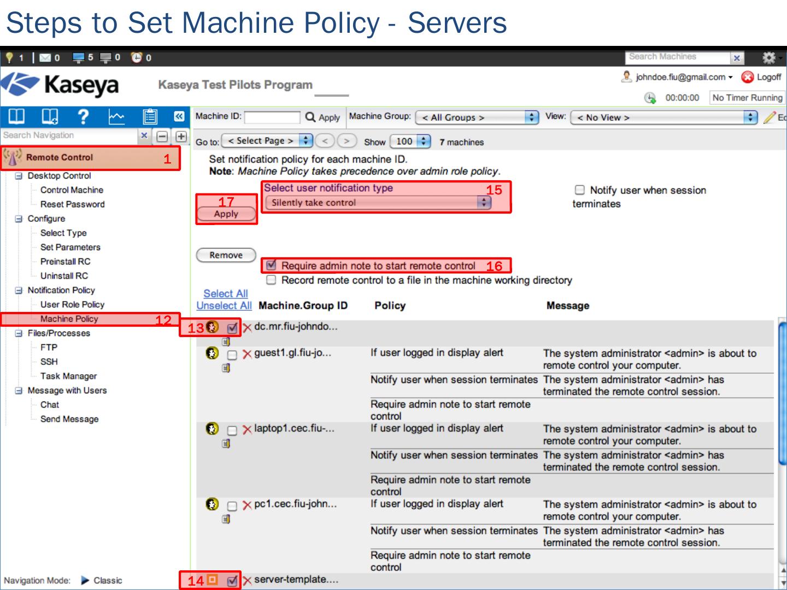787x590 pixels.
Task: Open the settings gear icon at top right
Action: [769, 58]
